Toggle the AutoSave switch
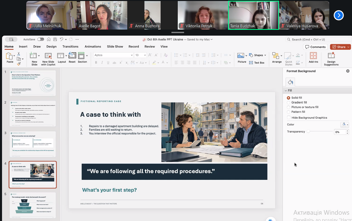 point(41,39)
